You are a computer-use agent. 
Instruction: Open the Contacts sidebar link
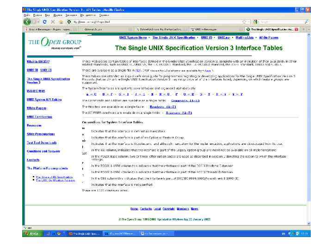[33, 160]
